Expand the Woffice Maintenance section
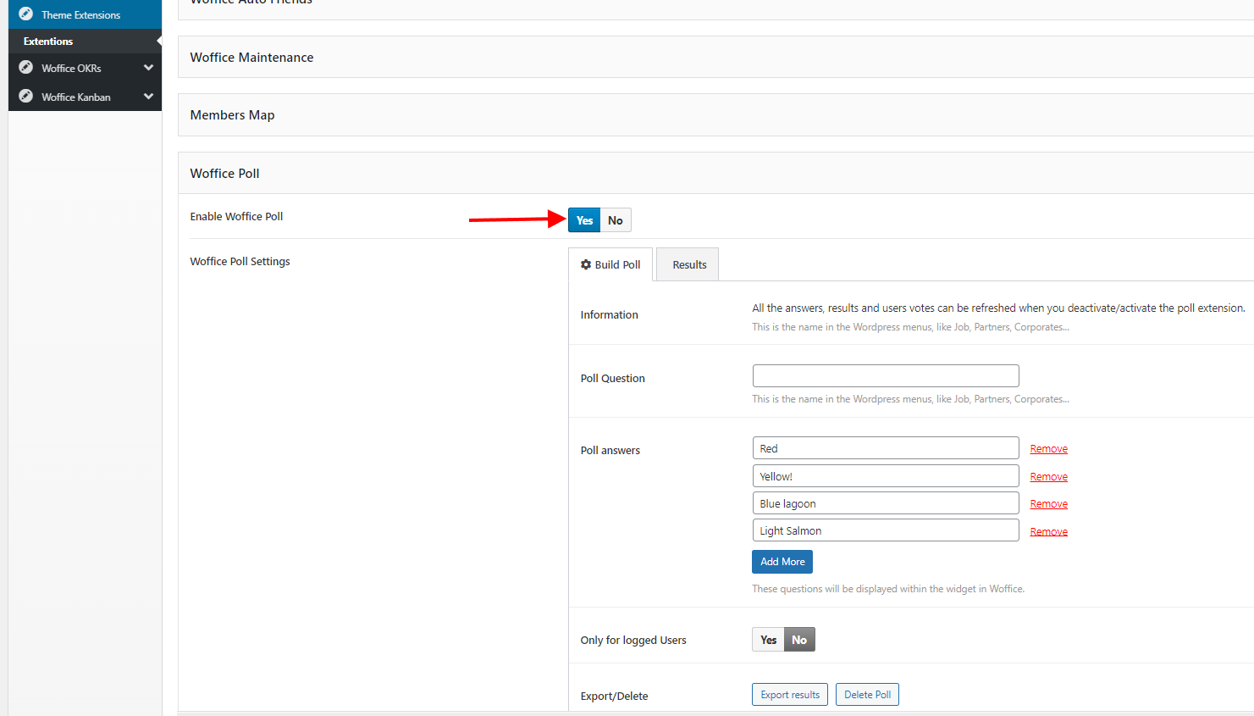Viewport: 1254px width, 716px height. pos(251,58)
